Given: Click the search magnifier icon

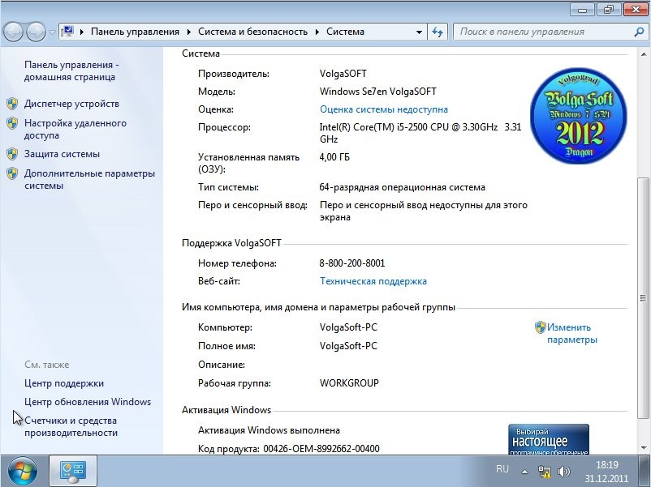Looking at the screenshot, I should [x=638, y=32].
